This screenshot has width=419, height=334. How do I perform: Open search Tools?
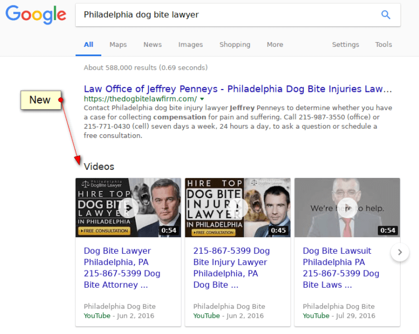pos(383,45)
